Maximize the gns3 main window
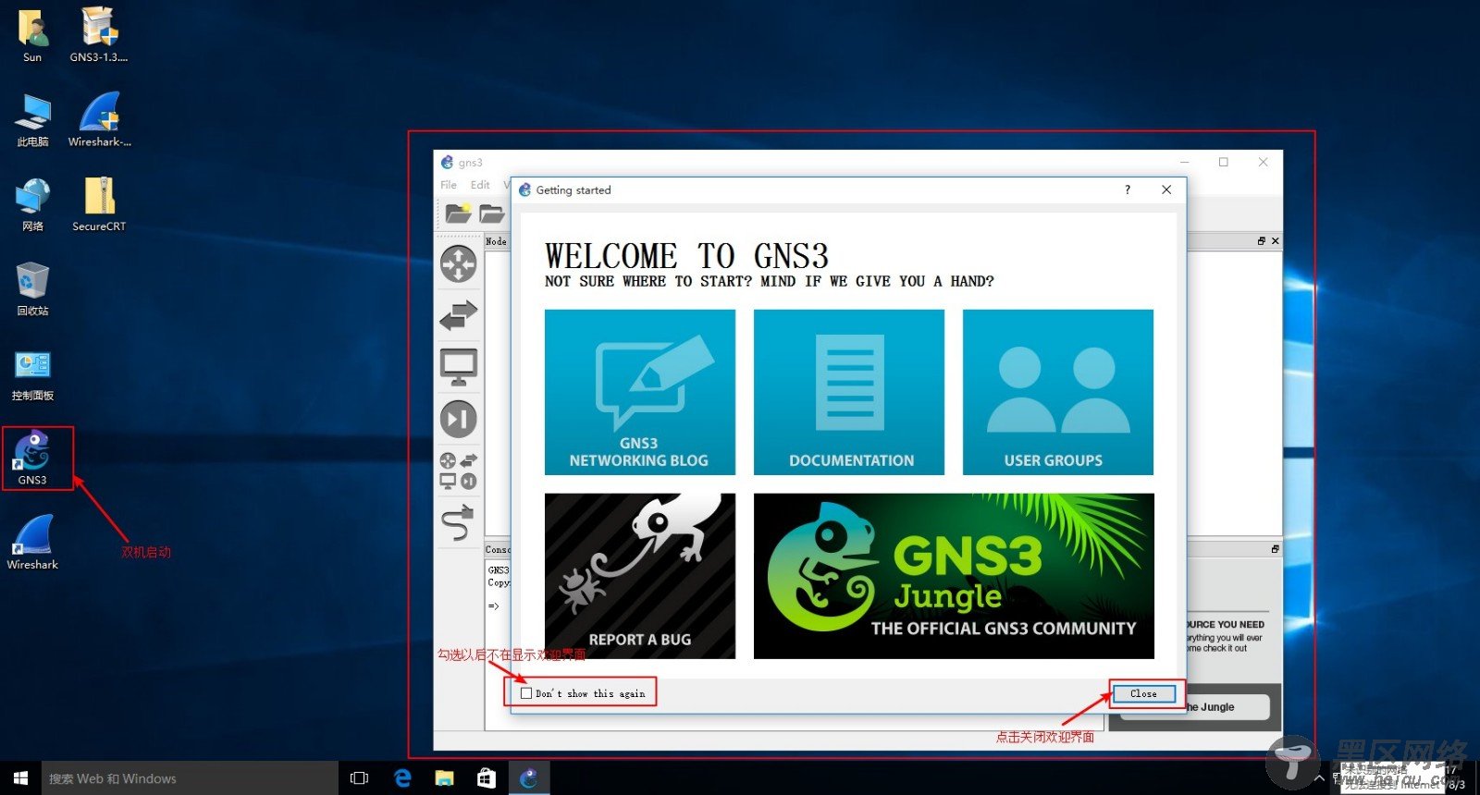 1224,162
